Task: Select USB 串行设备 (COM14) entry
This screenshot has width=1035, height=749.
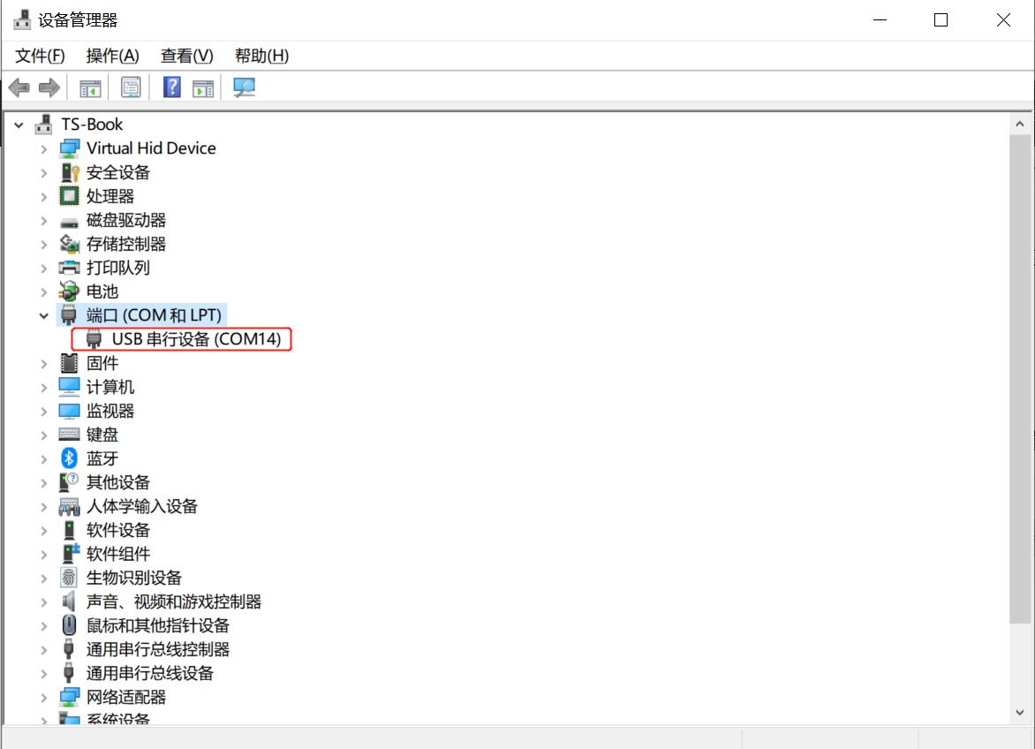Action: [196, 339]
